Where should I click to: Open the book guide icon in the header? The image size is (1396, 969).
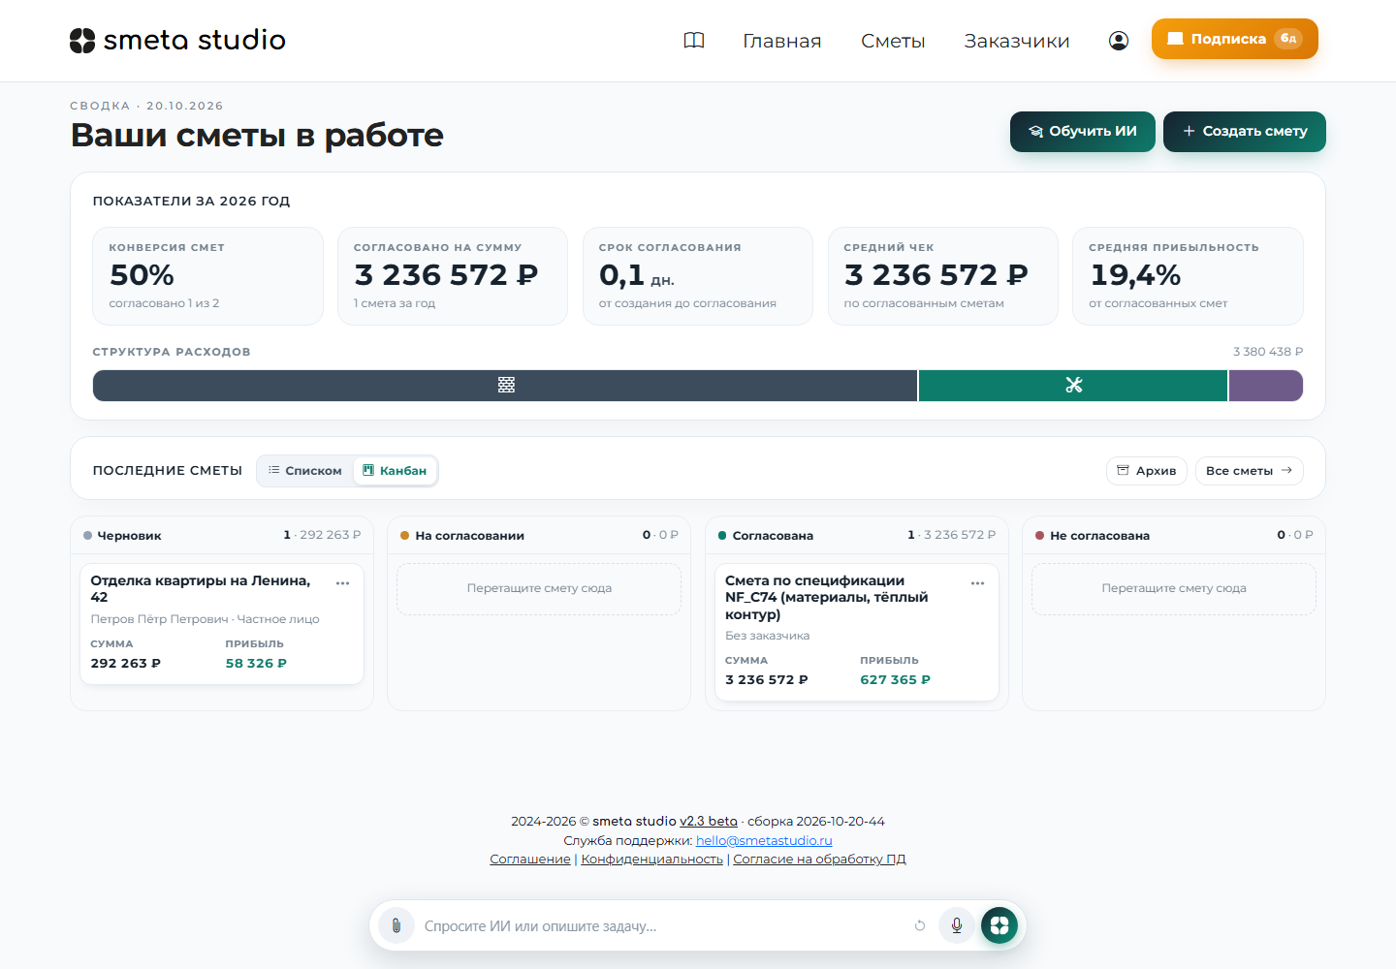(x=694, y=41)
